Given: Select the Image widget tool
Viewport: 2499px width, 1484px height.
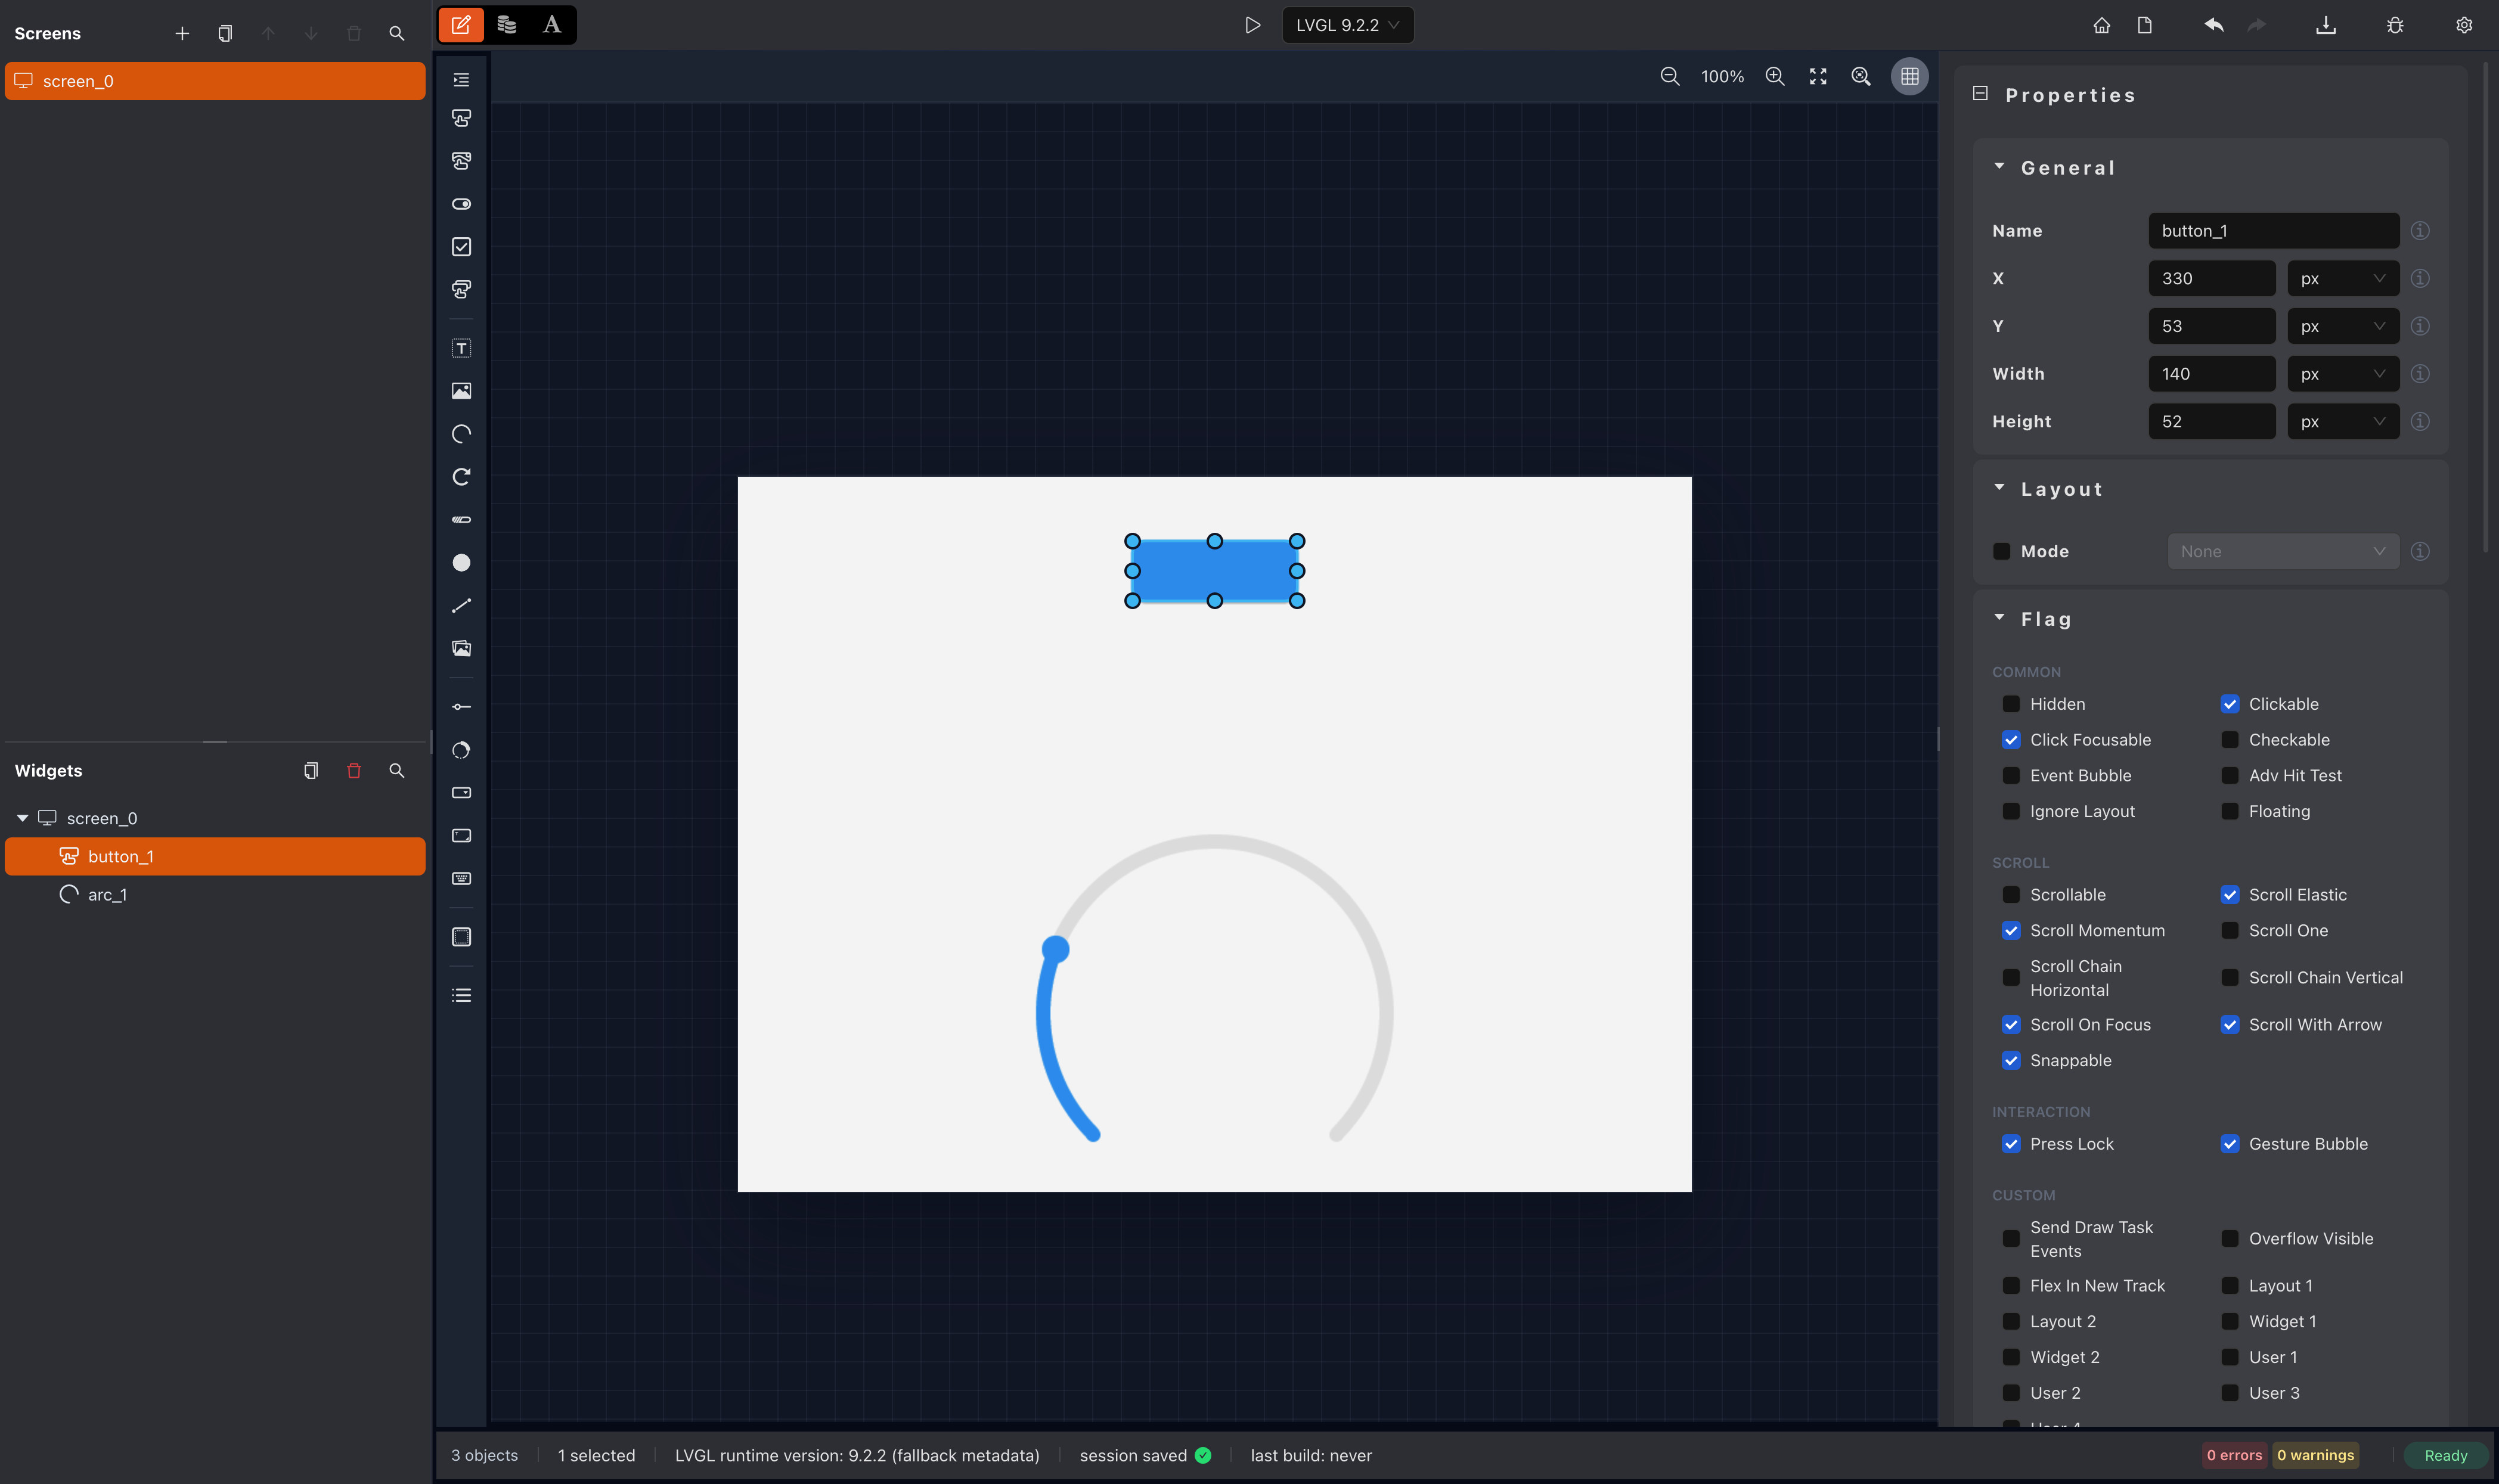Looking at the screenshot, I should tap(461, 391).
